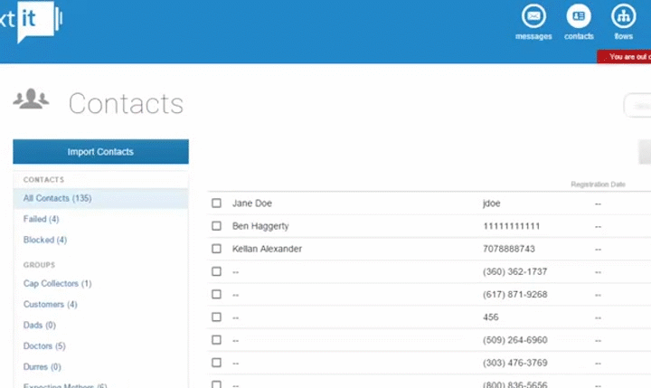Click the Contacts people icon
651x388 pixels.
[x=31, y=99]
